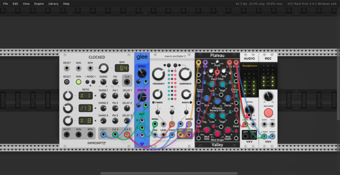Click the Mode minus button on Clocked
The width and height of the screenshot is (340, 175).
87,82
